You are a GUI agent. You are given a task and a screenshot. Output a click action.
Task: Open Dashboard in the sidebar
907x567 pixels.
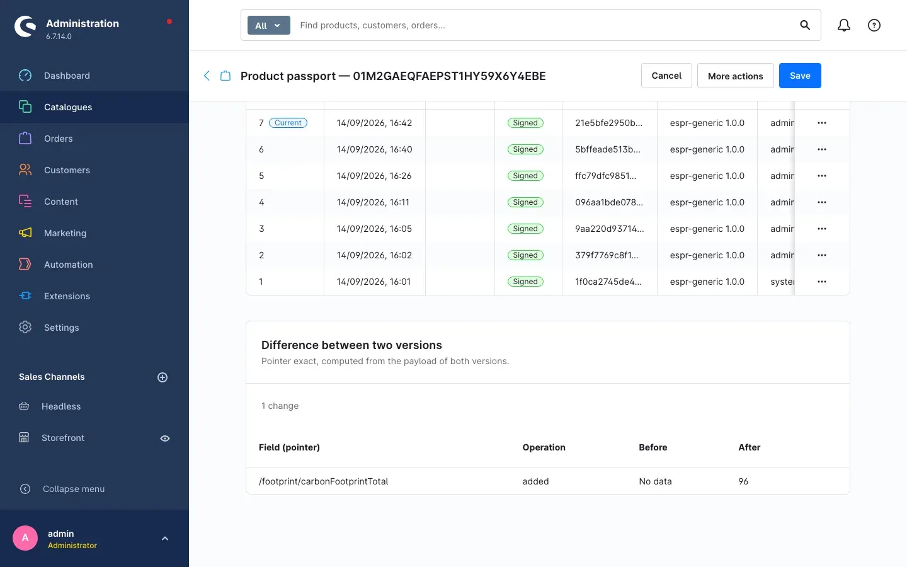[94, 76]
